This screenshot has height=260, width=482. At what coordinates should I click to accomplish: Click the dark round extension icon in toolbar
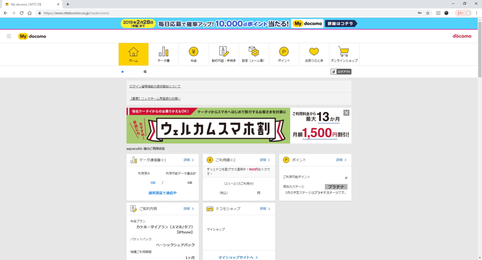pos(446,13)
